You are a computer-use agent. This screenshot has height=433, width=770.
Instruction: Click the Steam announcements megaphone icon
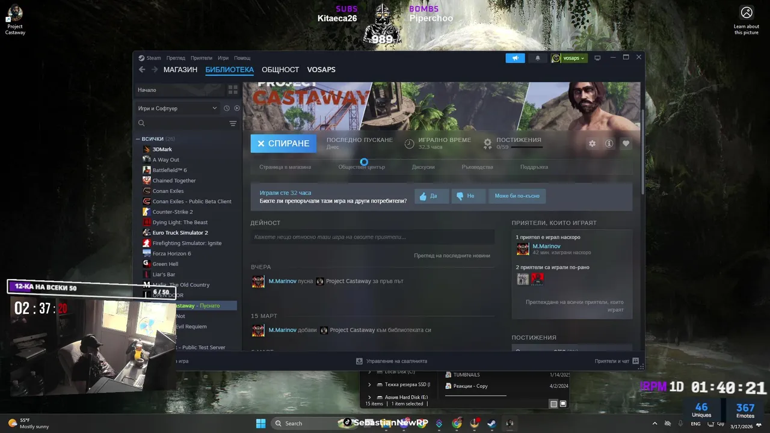tap(515, 58)
